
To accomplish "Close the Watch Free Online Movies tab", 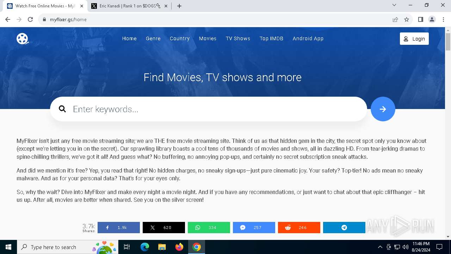I will (x=81, y=6).
